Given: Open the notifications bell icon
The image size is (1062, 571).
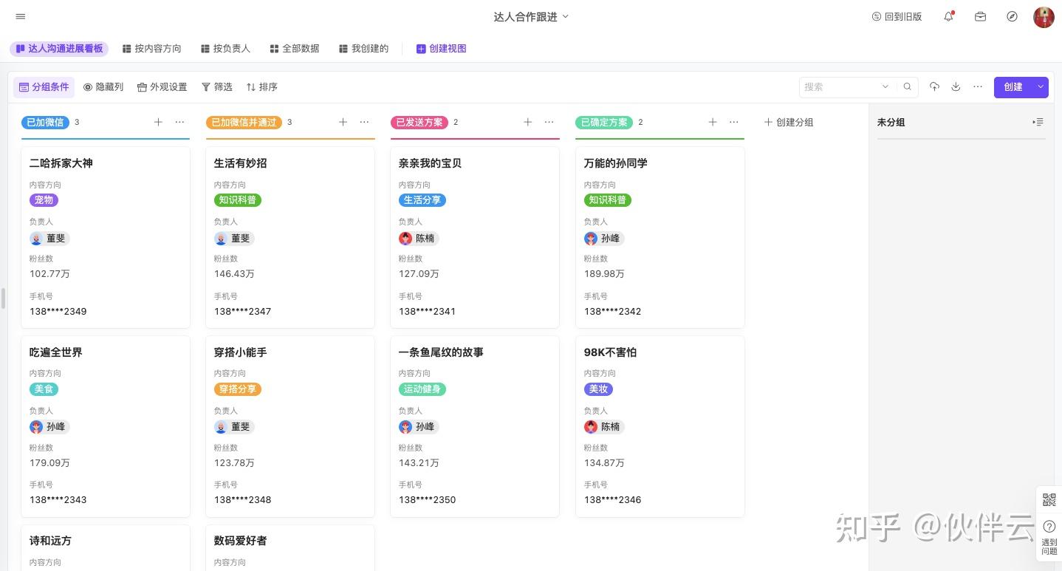Looking at the screenshot, I should (948, 16).
